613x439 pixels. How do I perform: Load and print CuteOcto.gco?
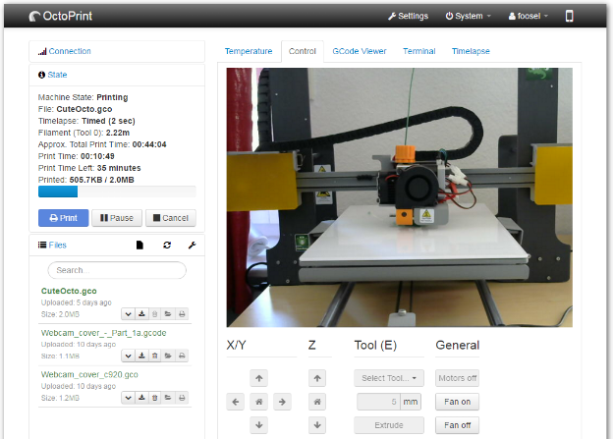tap(182, 314)
